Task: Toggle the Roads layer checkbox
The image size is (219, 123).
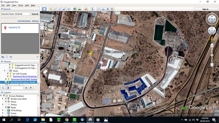Action: (6, 107)
